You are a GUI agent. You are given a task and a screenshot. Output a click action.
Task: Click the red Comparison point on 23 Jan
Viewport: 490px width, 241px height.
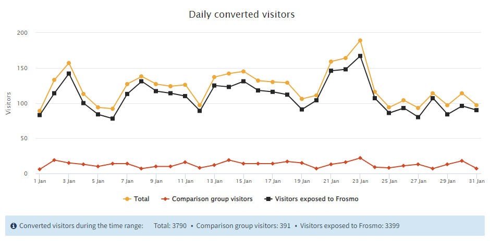click(x=360, y=158)
